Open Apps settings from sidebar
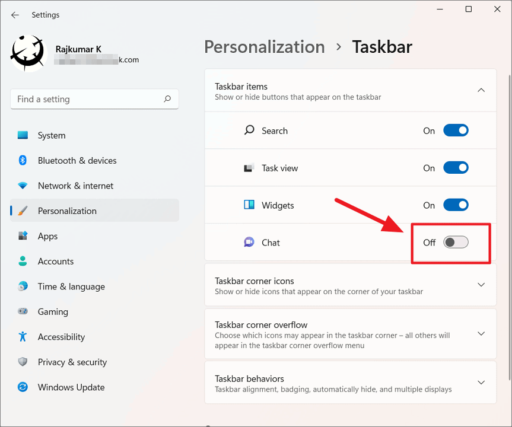512x427 pixels. point(21,236)
